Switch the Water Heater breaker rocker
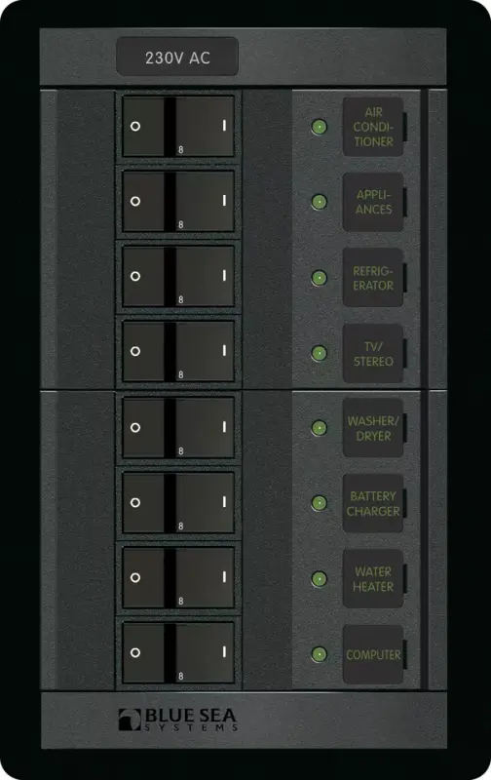This screenshot has width=491, height=780. coord(178,577)
